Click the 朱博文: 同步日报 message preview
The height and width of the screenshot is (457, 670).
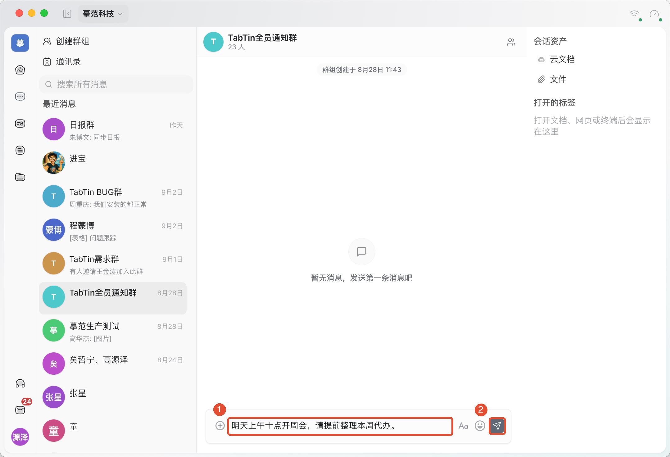(x=95, y=138)
